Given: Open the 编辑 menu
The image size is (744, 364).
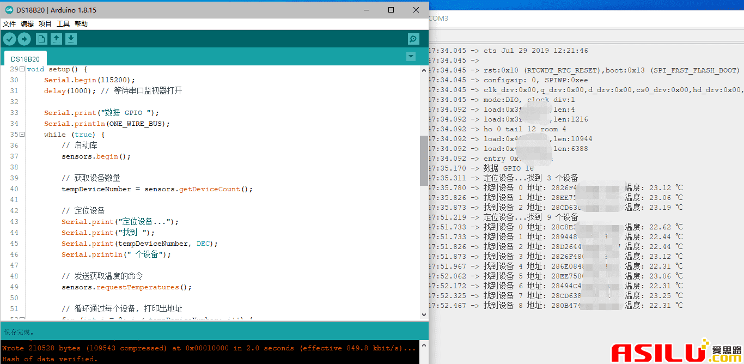Looking at the screenshot, I should [27, 24].
